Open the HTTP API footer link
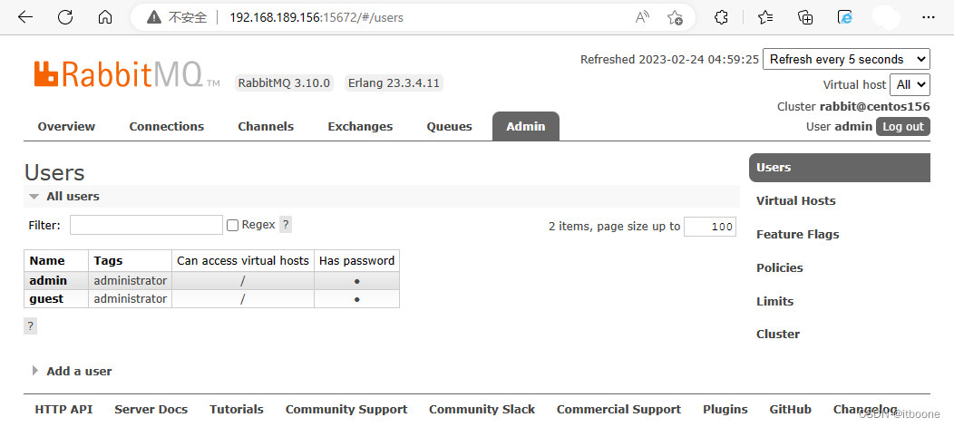 click(x=63, y=410)
